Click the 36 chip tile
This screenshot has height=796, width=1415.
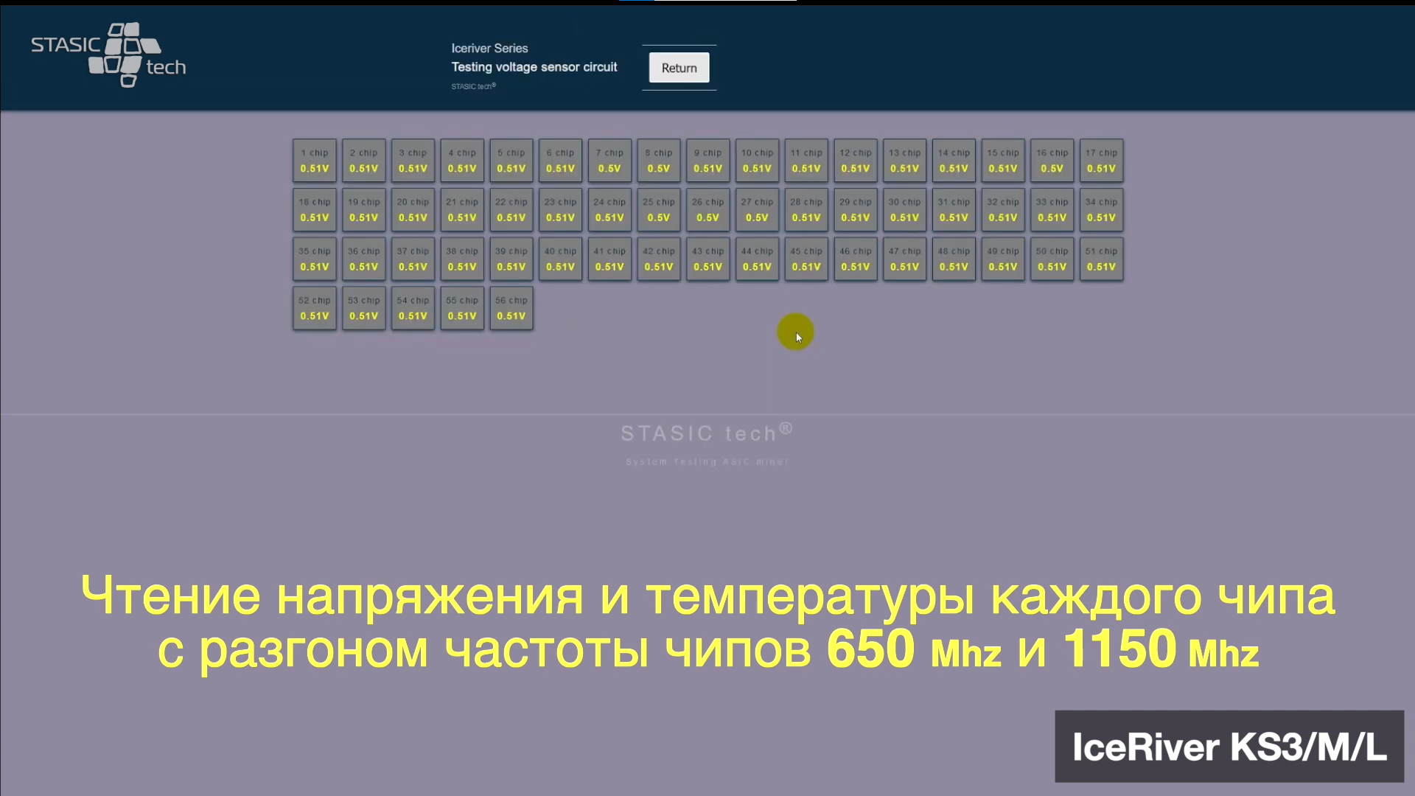(x=364, y=259)
